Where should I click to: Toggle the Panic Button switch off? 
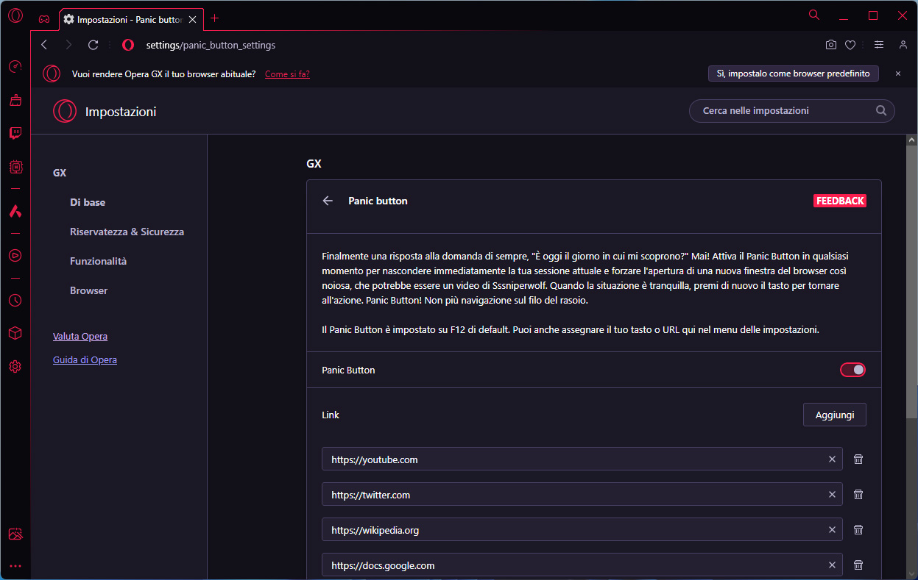852,370
